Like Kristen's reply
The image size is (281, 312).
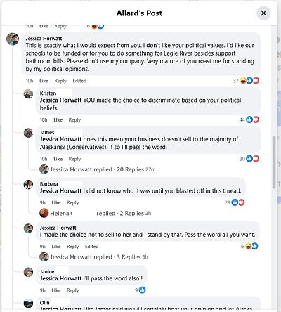pyautogui.click(x=58, y=120)
